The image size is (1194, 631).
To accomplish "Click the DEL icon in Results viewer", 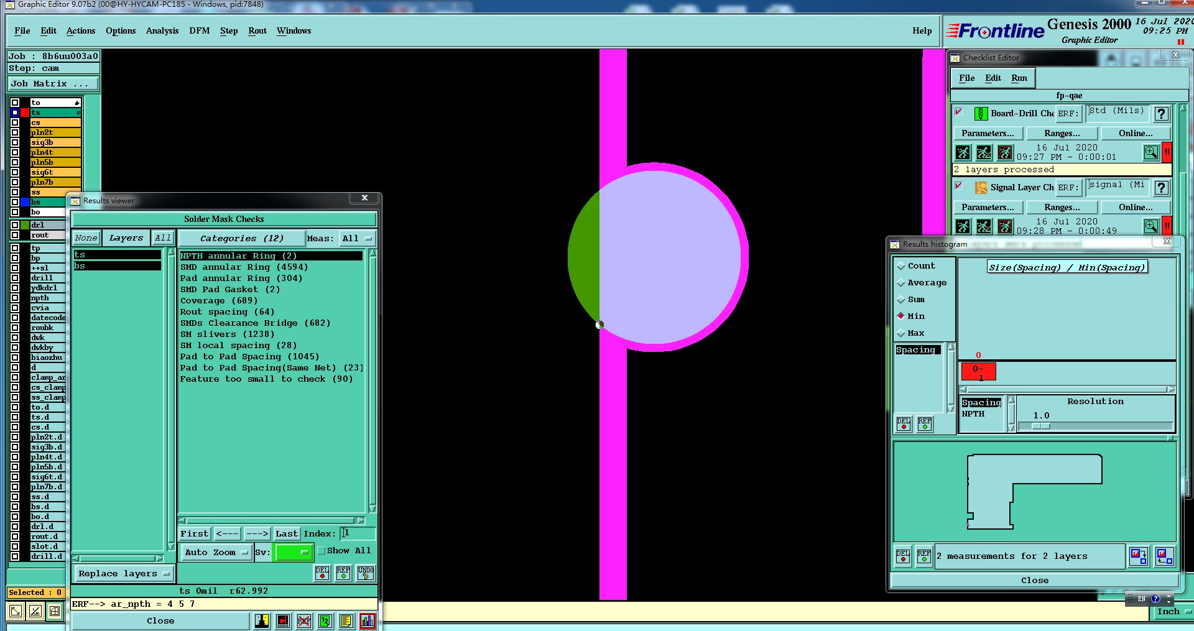I will pyautogui.click(x=322, y=573).
